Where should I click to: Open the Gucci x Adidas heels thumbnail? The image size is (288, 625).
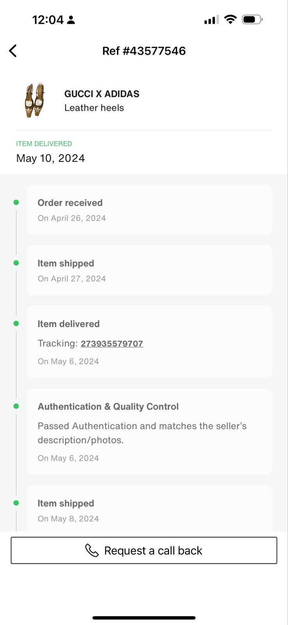[35, 100]
